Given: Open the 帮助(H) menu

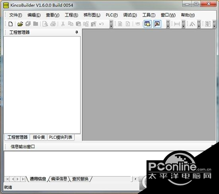Looking at the screenshot, I should point(188,15).
